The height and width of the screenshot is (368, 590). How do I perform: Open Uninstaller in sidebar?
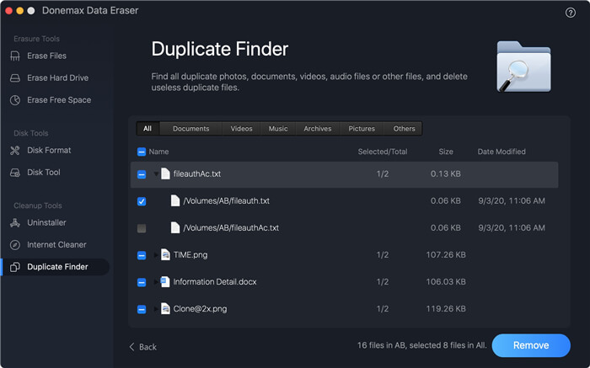[46, 222]
